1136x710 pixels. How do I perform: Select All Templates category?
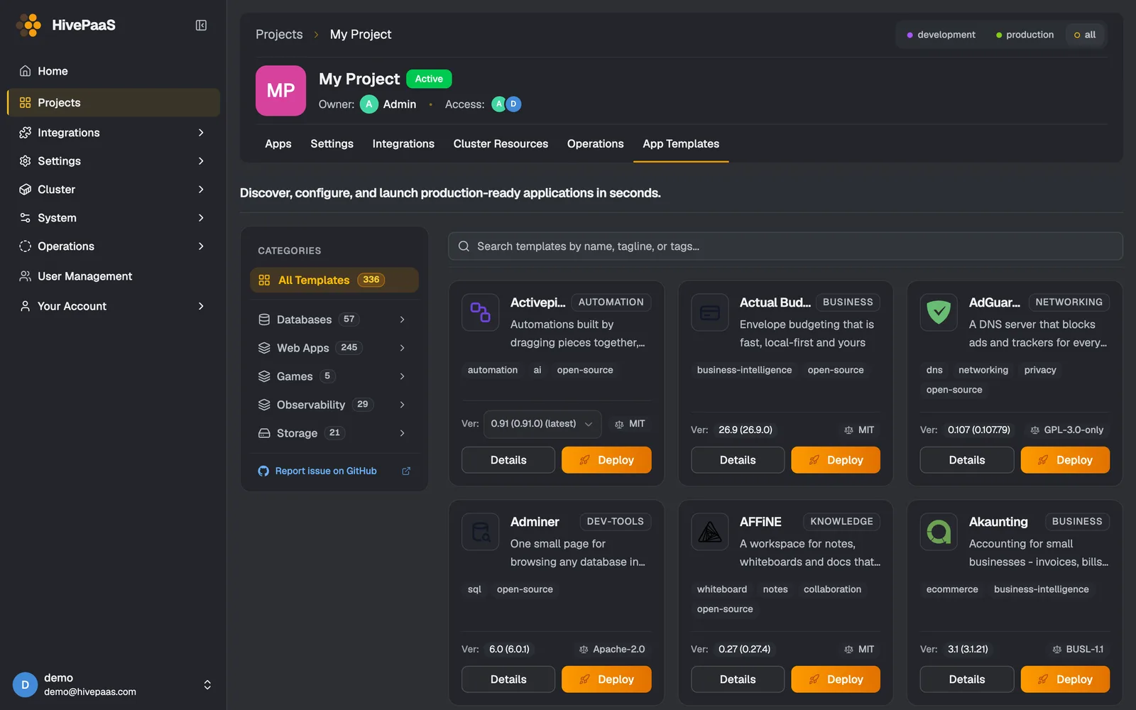[x=334, y=280]
